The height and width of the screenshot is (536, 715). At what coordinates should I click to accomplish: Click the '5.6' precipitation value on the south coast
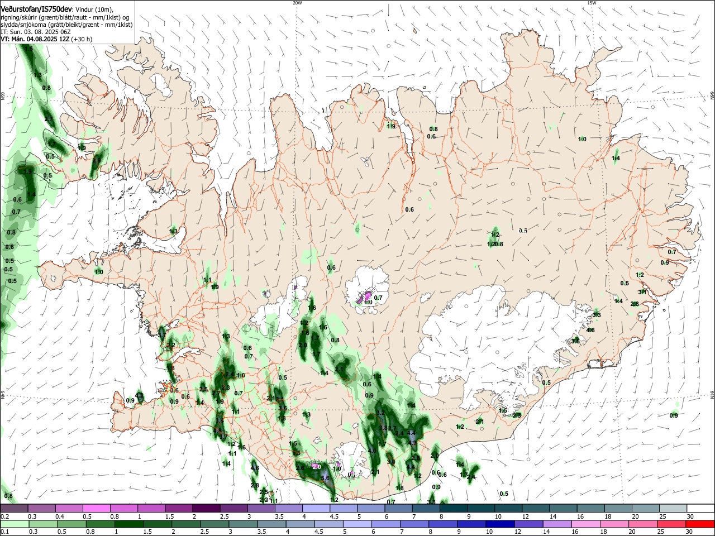[x=326, y=478]
